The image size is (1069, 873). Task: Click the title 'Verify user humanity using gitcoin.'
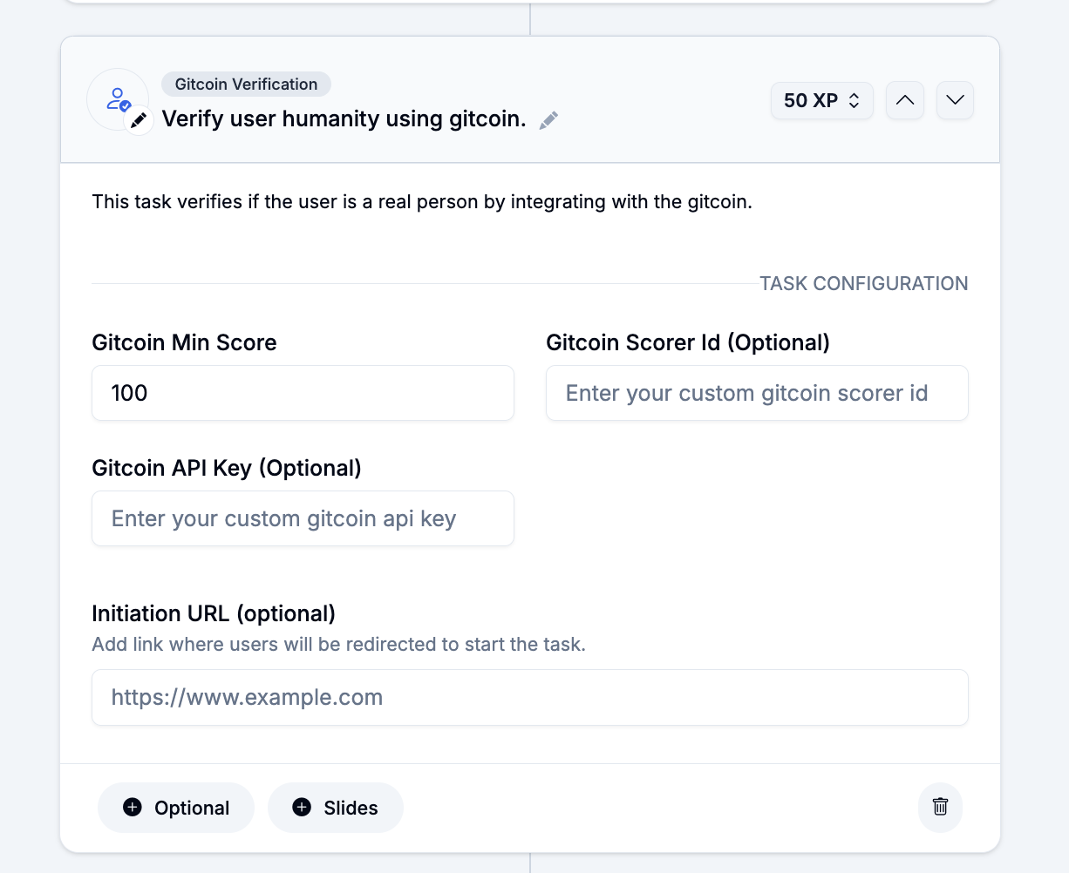point(344,119)
